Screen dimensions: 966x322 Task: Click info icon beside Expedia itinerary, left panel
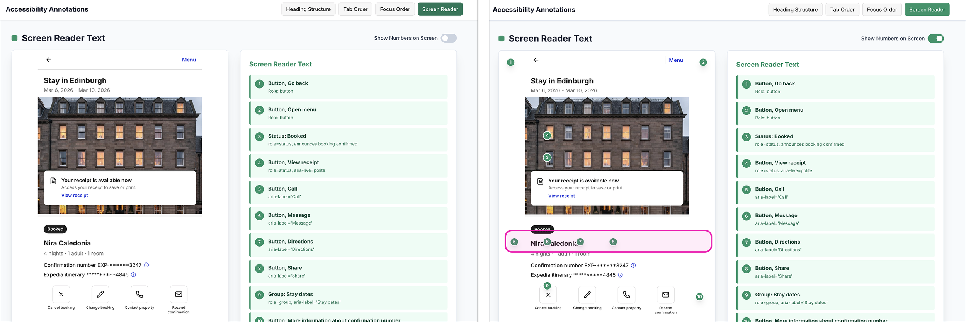coord(133,274)
